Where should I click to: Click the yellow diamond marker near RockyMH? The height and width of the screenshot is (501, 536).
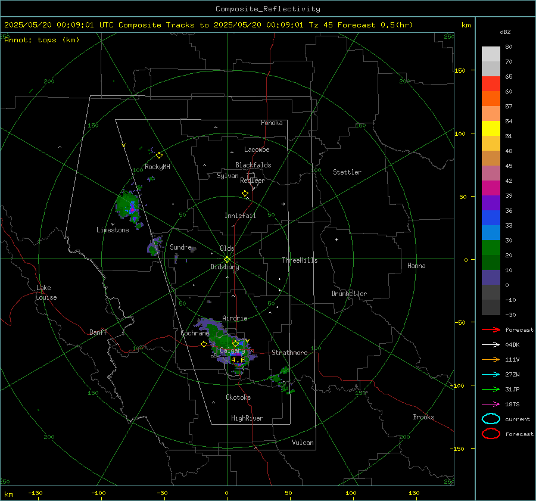coord(159,155)
